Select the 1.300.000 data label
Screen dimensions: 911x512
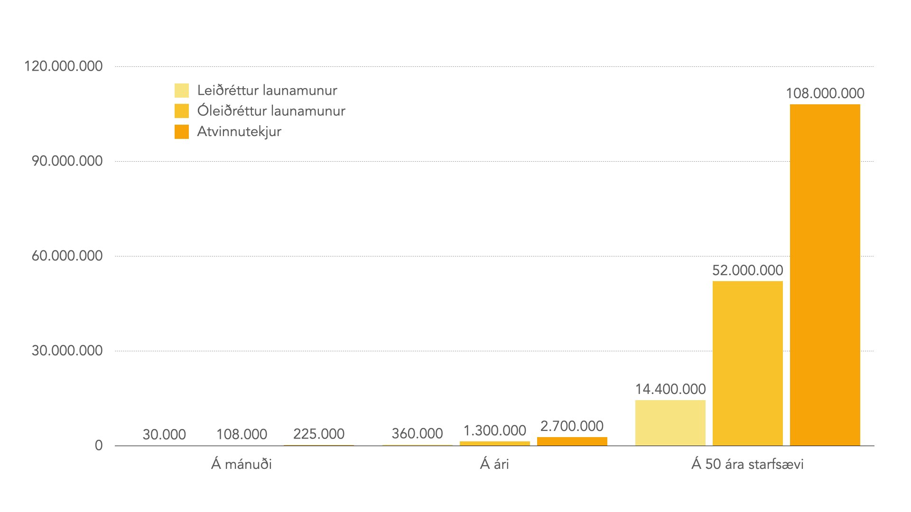(x=494, y=430)
